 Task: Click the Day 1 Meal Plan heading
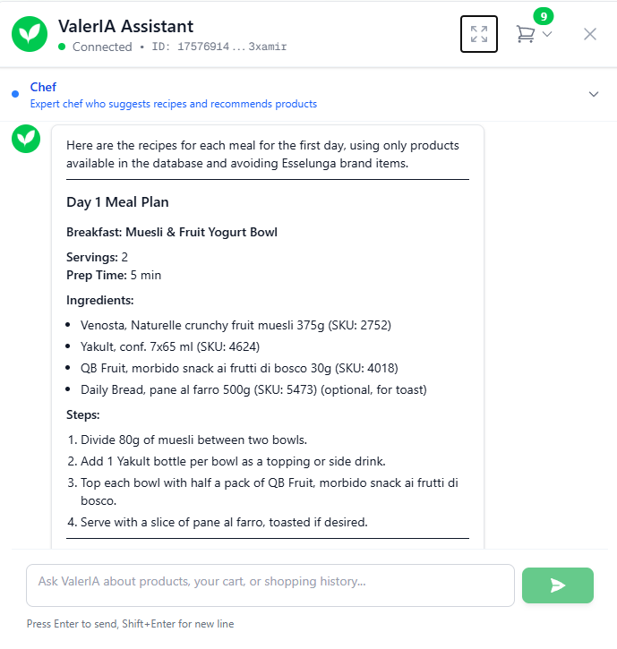tap(117, 202)
